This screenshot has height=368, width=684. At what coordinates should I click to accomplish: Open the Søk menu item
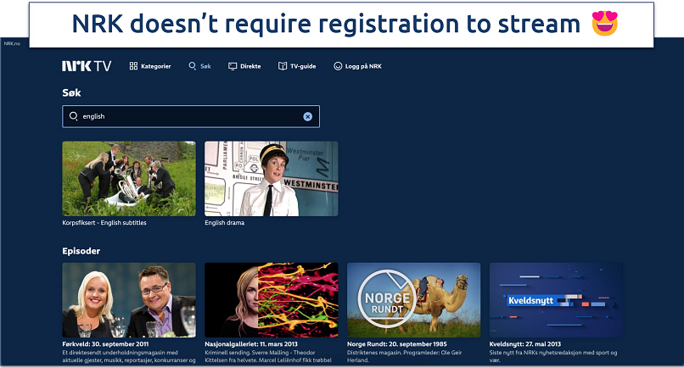(x=199, y=66)
